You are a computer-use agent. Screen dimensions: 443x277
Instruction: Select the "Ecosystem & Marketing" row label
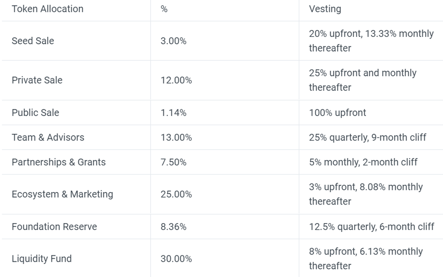point(62,194)
